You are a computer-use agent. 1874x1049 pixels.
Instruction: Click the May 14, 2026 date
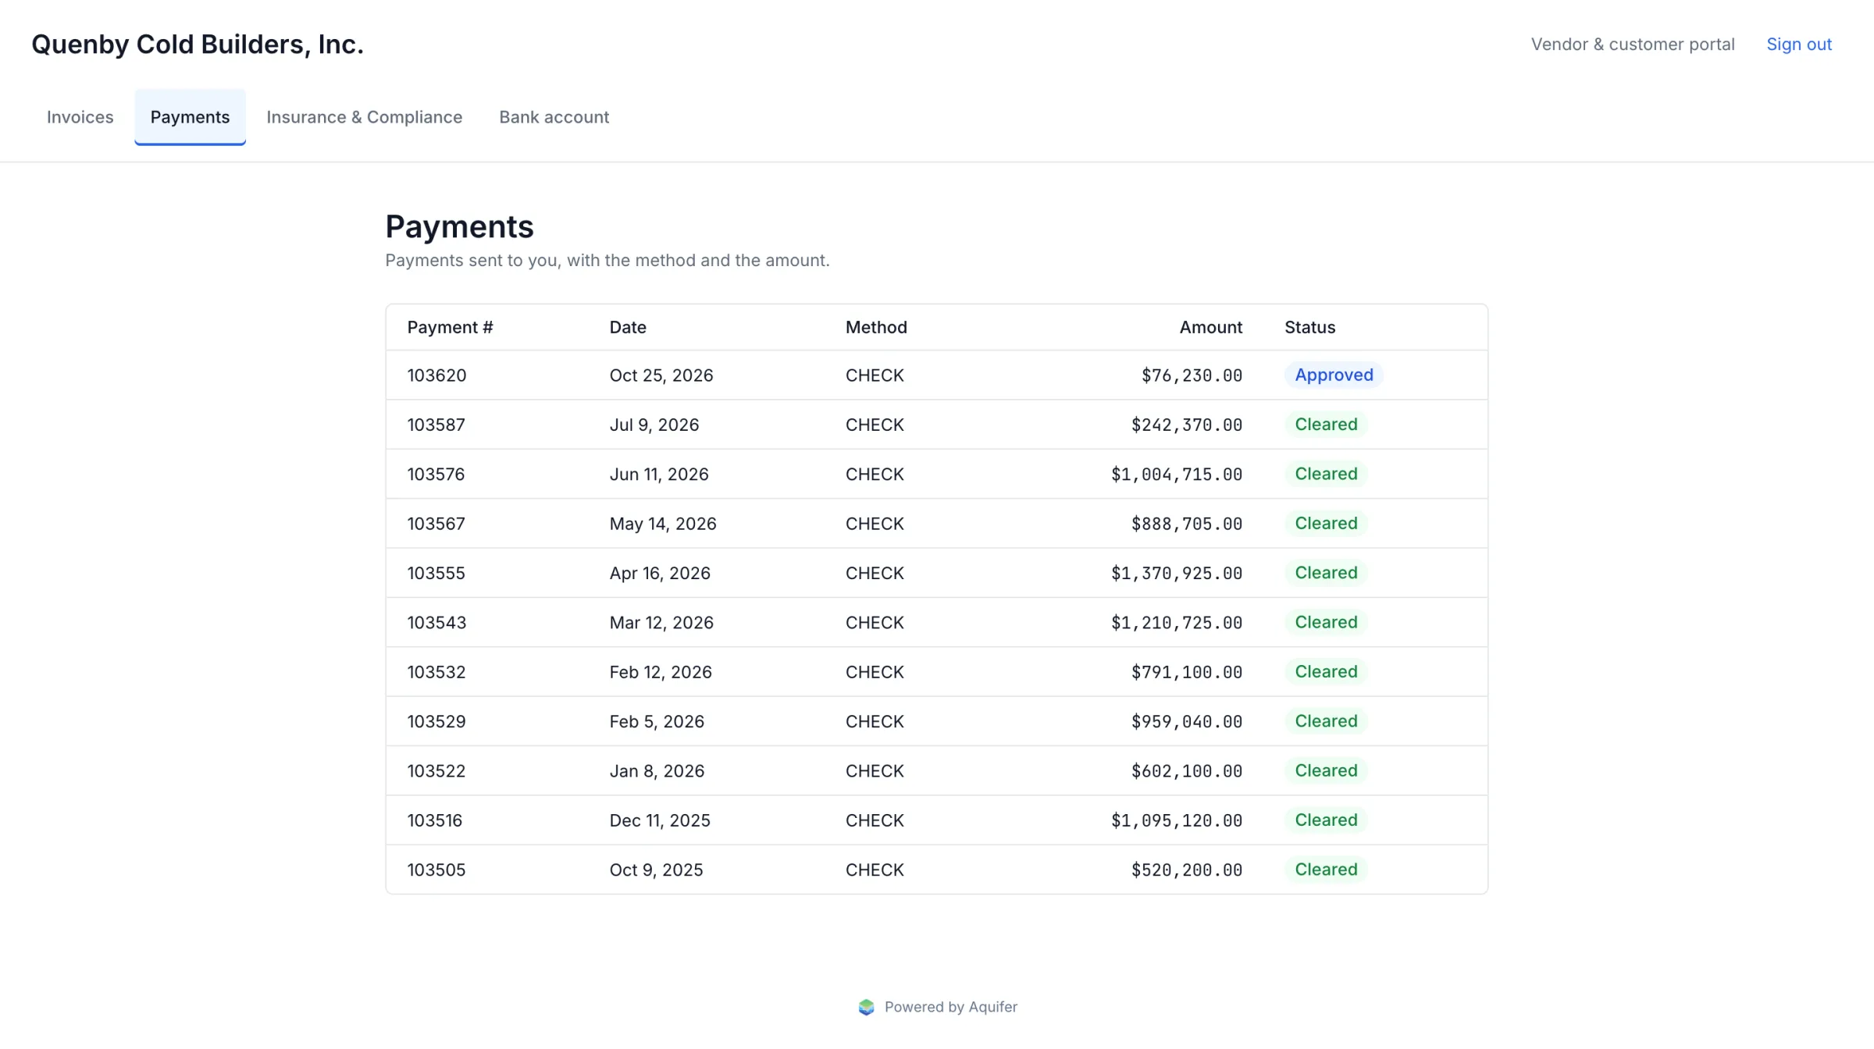[663, 524]
